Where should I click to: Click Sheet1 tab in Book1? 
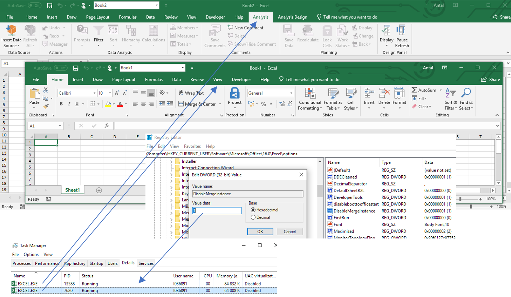(x=72, y=190)
